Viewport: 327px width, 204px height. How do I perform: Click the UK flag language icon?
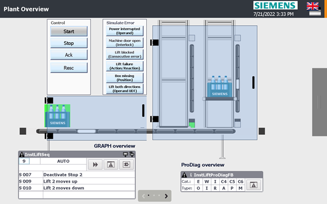pos(313,6)
